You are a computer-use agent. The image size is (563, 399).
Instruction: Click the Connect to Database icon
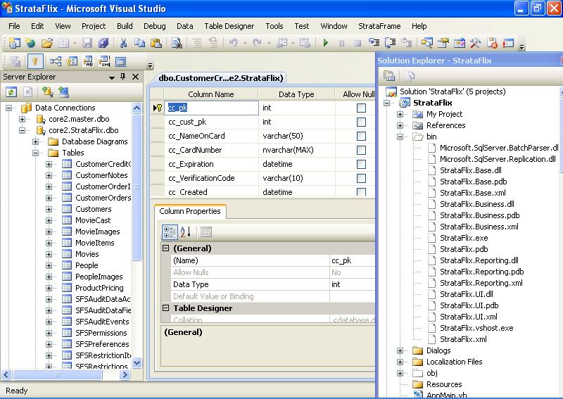click(47, 91)
